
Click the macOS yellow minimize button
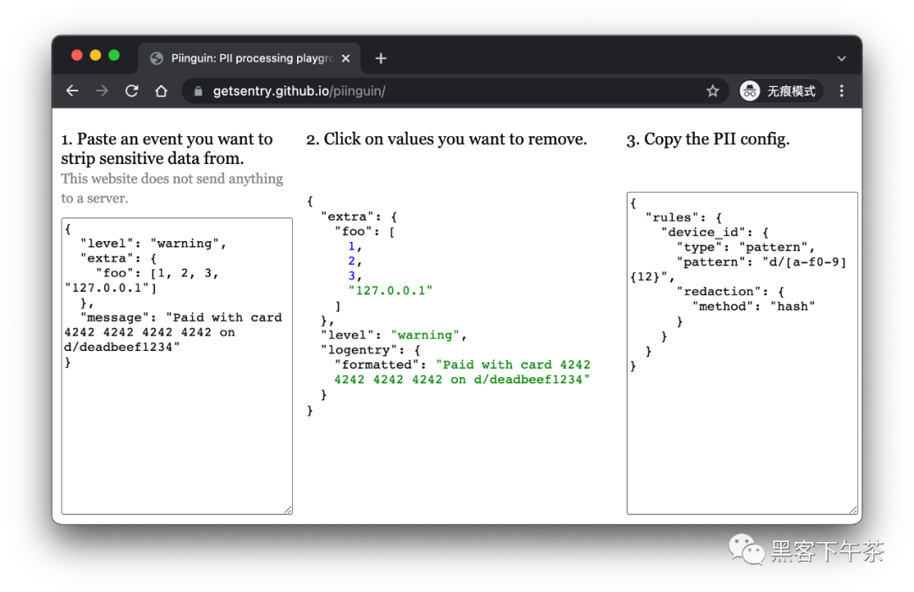coord(96,55)
